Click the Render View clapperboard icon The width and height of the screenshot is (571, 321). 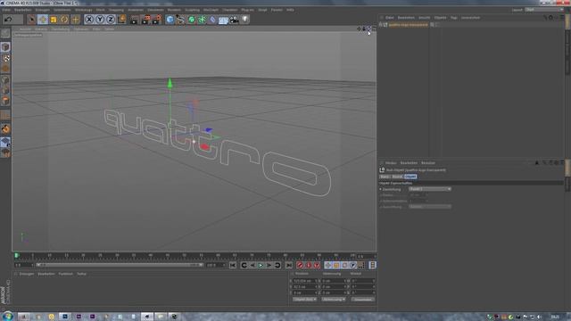(x=135, y=20)
